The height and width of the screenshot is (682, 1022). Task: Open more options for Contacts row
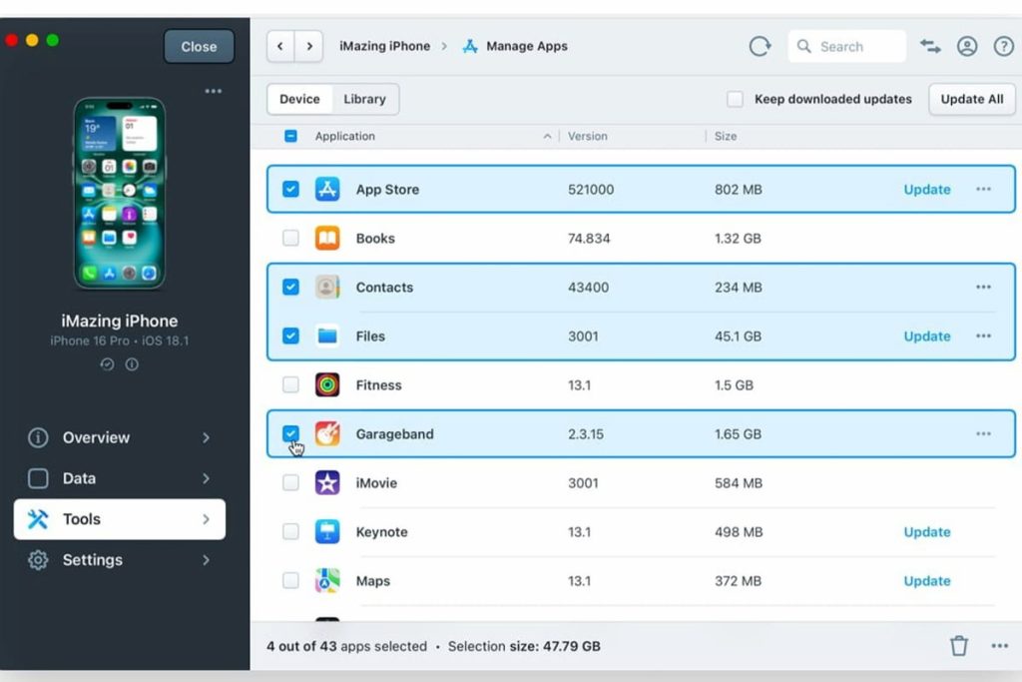983,287
